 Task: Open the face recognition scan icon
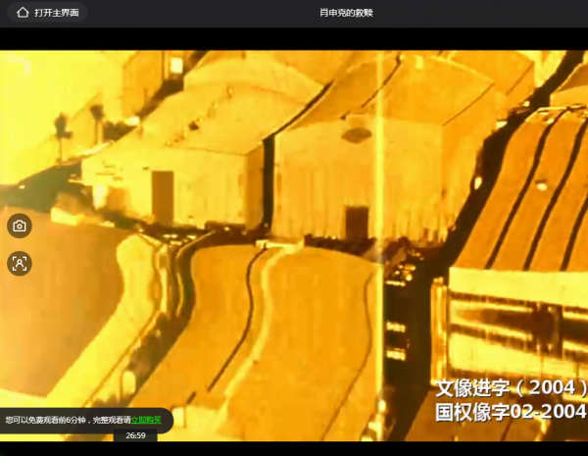click(x=20, y=264)
